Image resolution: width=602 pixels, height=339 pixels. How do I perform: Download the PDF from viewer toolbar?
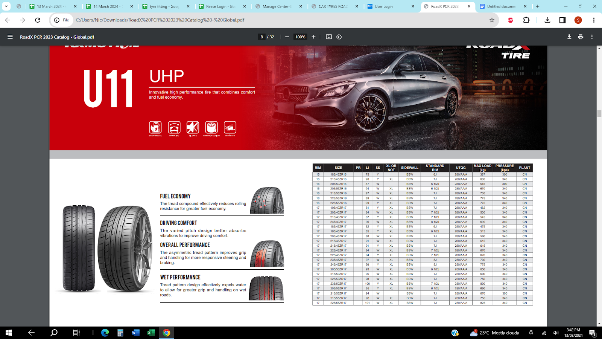click(x=569, y=37)
